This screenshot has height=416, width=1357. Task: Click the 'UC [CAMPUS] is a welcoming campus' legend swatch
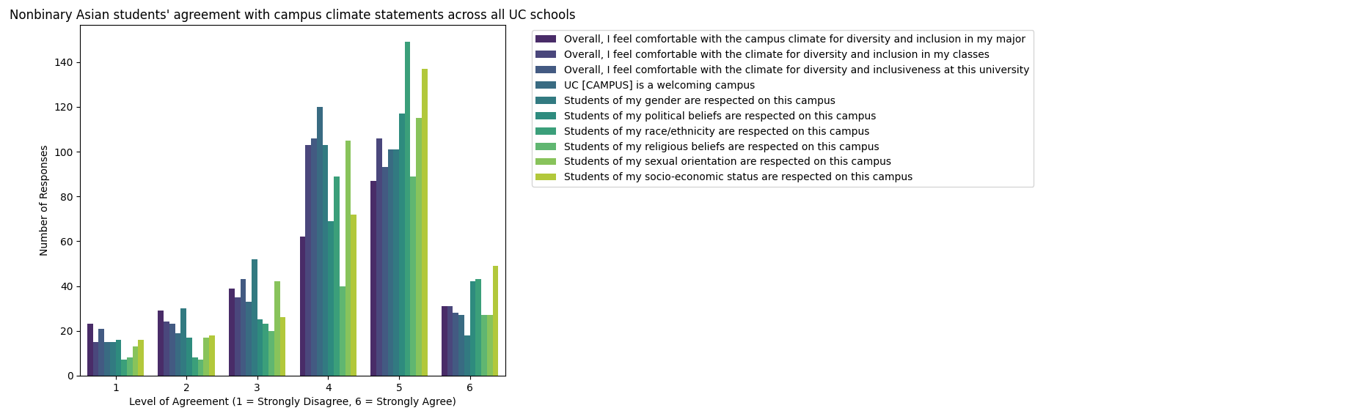[546, 85]
